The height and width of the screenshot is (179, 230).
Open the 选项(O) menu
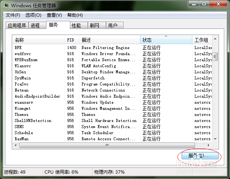tap(33, 15)
